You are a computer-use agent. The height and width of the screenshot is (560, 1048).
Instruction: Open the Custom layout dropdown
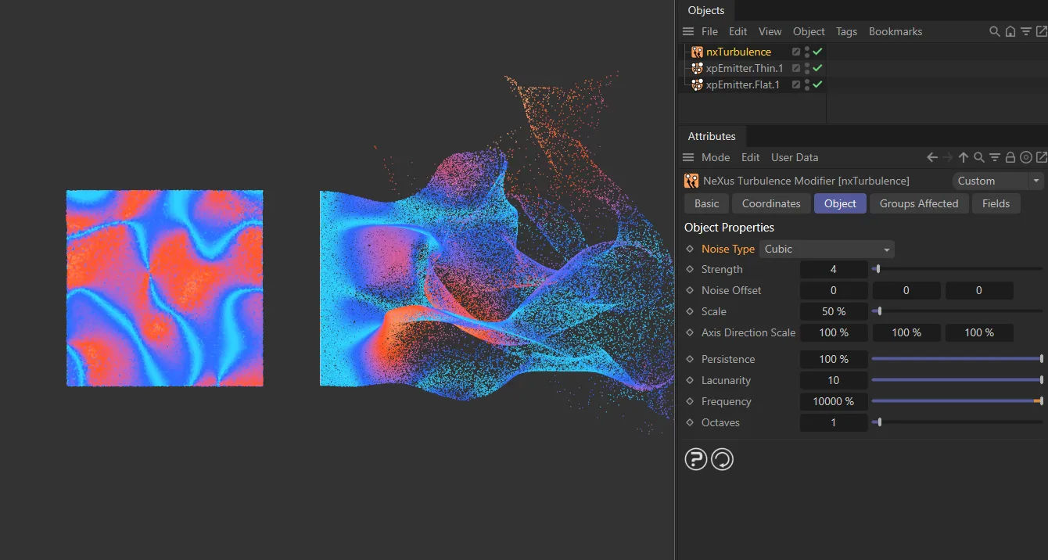[x=997, y=181]
